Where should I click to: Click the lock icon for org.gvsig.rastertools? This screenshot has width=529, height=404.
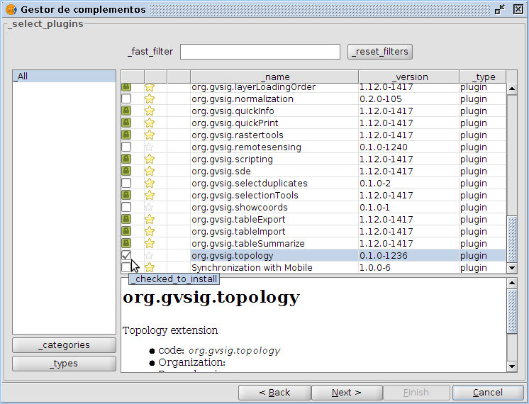pyautogui.click(x=126, y=135)
